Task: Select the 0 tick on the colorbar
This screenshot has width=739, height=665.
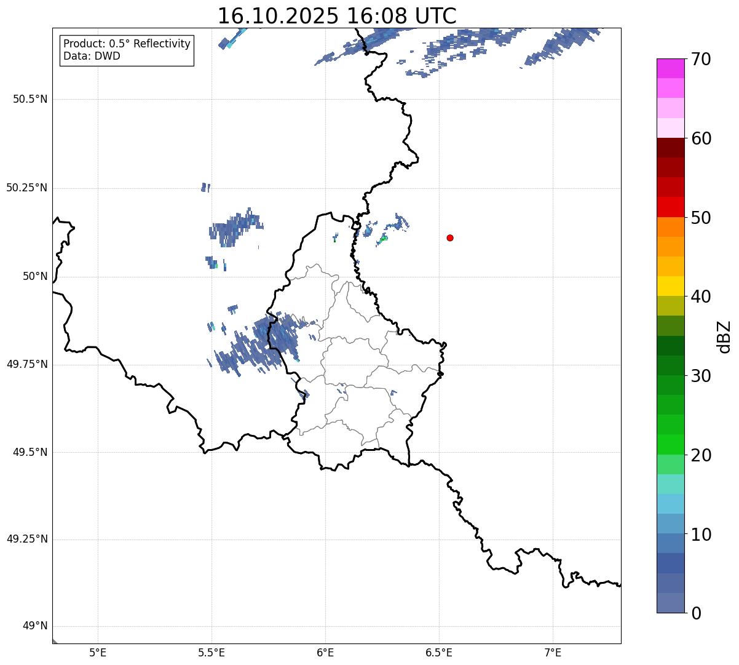Action: click(x=695, y=613)
